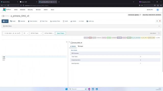Open Windows Start menu on the taskbar
The image size is (163, 91).
(x=66, y=89)
